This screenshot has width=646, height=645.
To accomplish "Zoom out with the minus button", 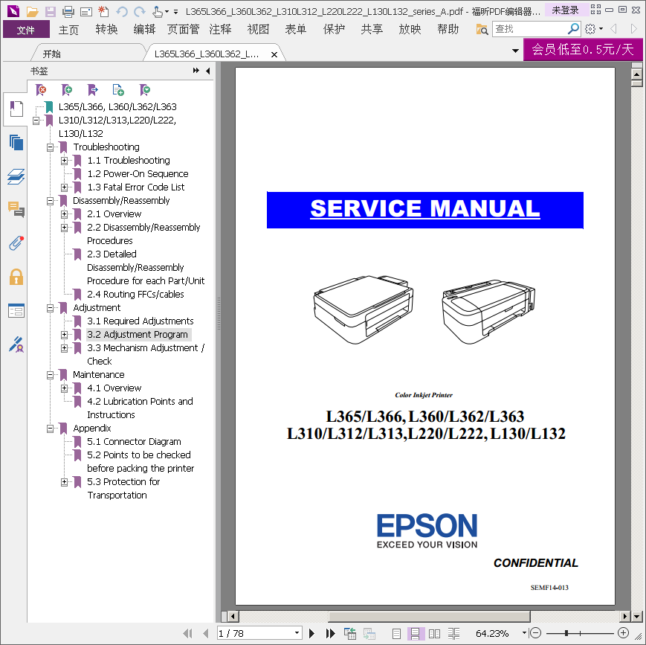I will coord(535,632).
